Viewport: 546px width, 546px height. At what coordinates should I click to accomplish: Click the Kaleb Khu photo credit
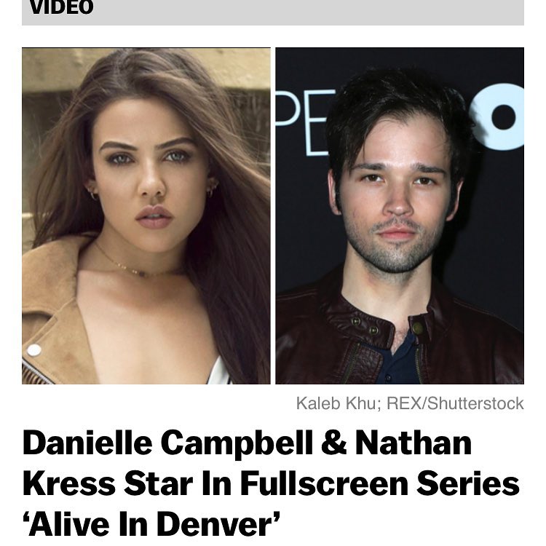point(336,403)
